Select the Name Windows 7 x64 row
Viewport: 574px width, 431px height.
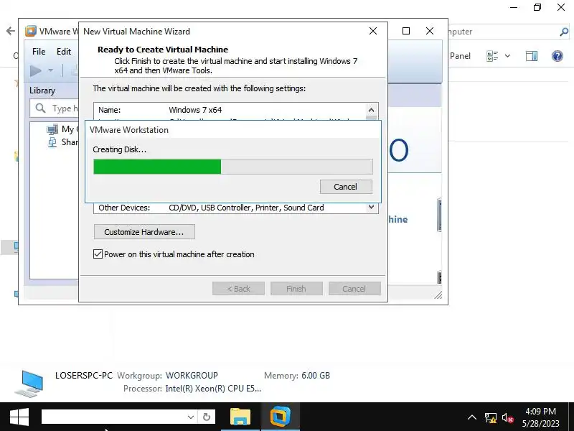230,110
